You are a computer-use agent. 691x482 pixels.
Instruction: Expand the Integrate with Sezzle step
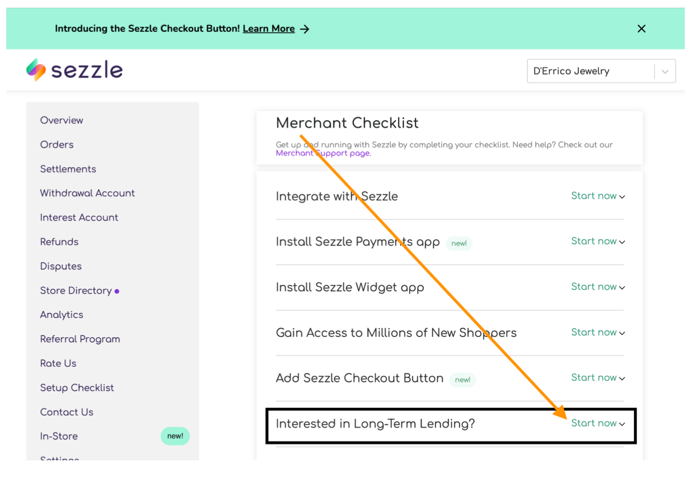[x=597, y=196]
